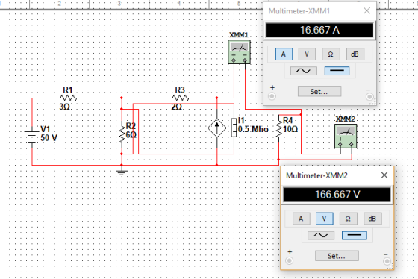Choose dB mode in Multimeter-XMM2
This screenshot has width=418, height=279.
tap(372, 219)
